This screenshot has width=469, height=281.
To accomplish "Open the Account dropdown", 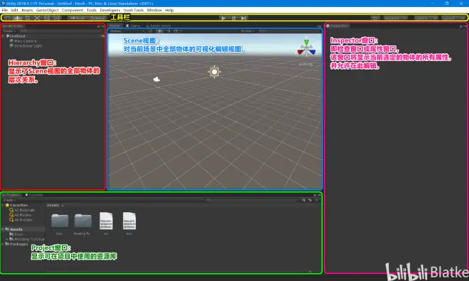I will click(395, 18).
